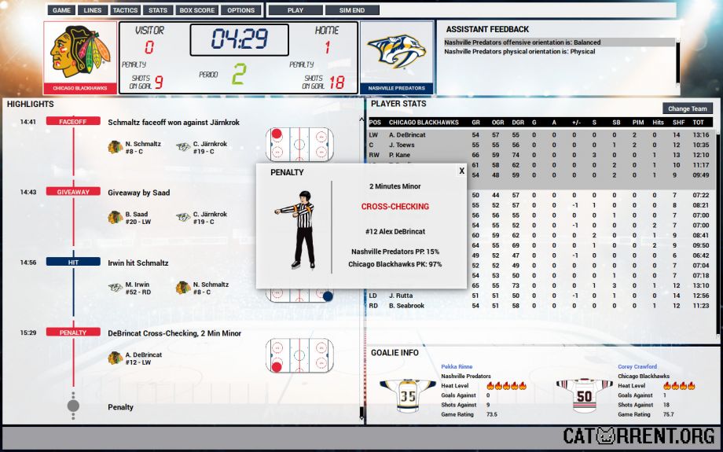This screenshot has height=452, width=723.
Task: Sort by the TOT column header
Action: click(698, 122)
